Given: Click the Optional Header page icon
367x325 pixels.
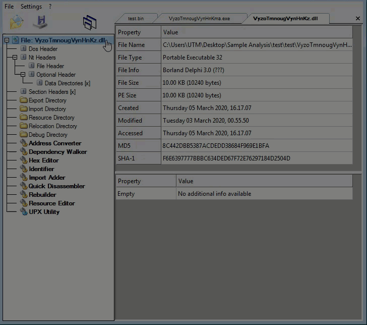Looking at the screenshot, I should (x=32, y=74).
